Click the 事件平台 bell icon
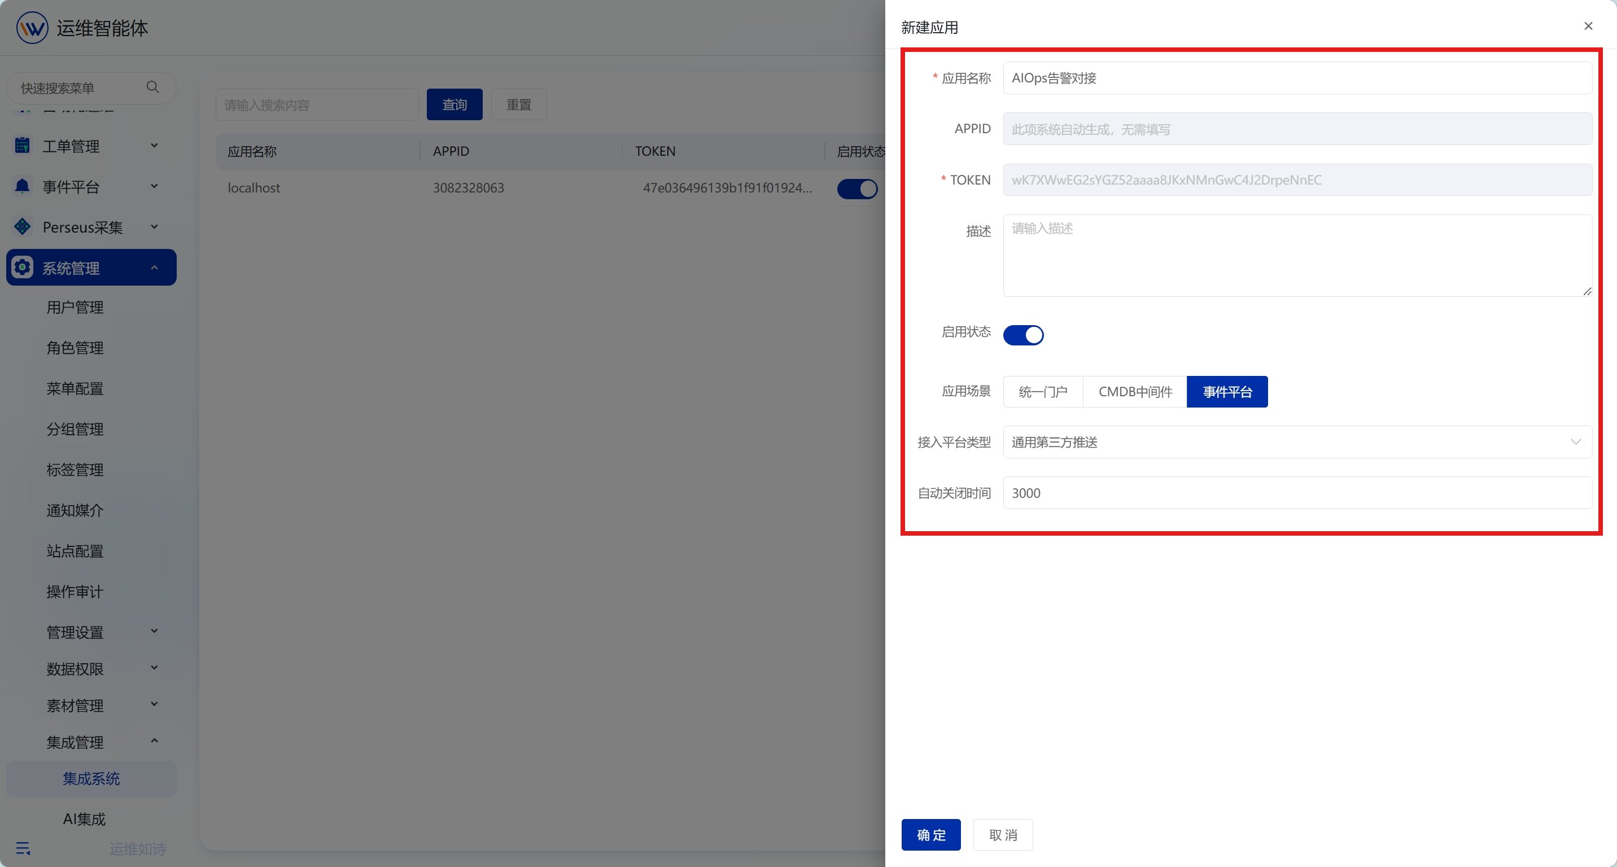 (23, 186)
